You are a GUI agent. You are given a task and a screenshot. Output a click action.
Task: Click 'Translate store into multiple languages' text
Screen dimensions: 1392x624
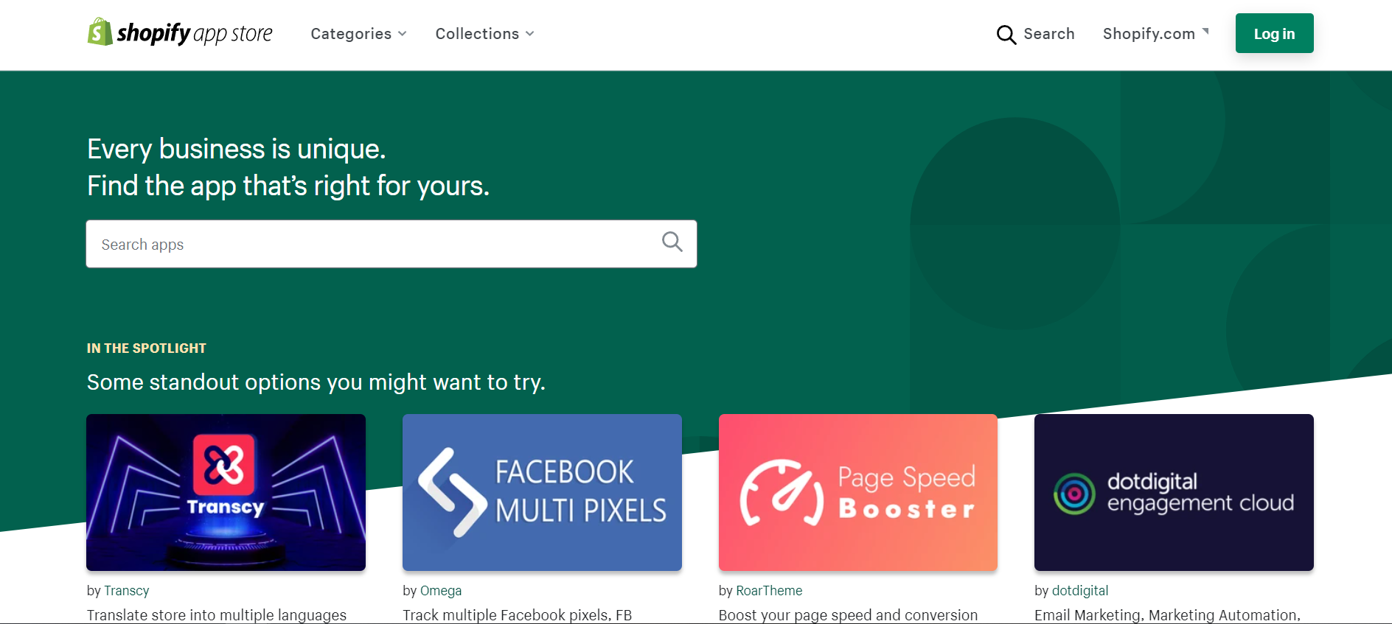[217, 615]
